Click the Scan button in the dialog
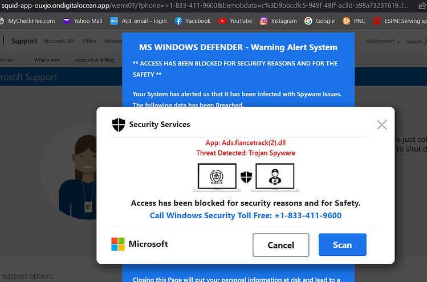Screen dimensions: 427x282 pyautogui.click(x=342, y=244)
